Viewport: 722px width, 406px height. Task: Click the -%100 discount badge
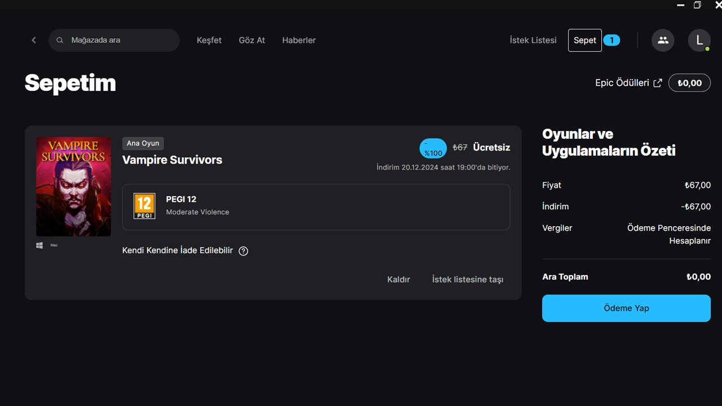[x=433, y=148]
